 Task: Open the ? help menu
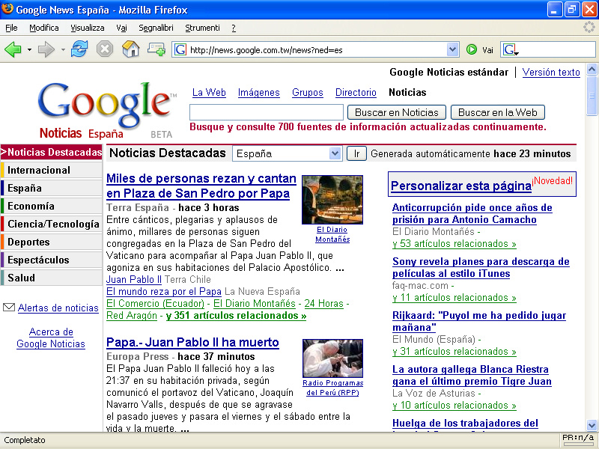[x=234, y=28]
